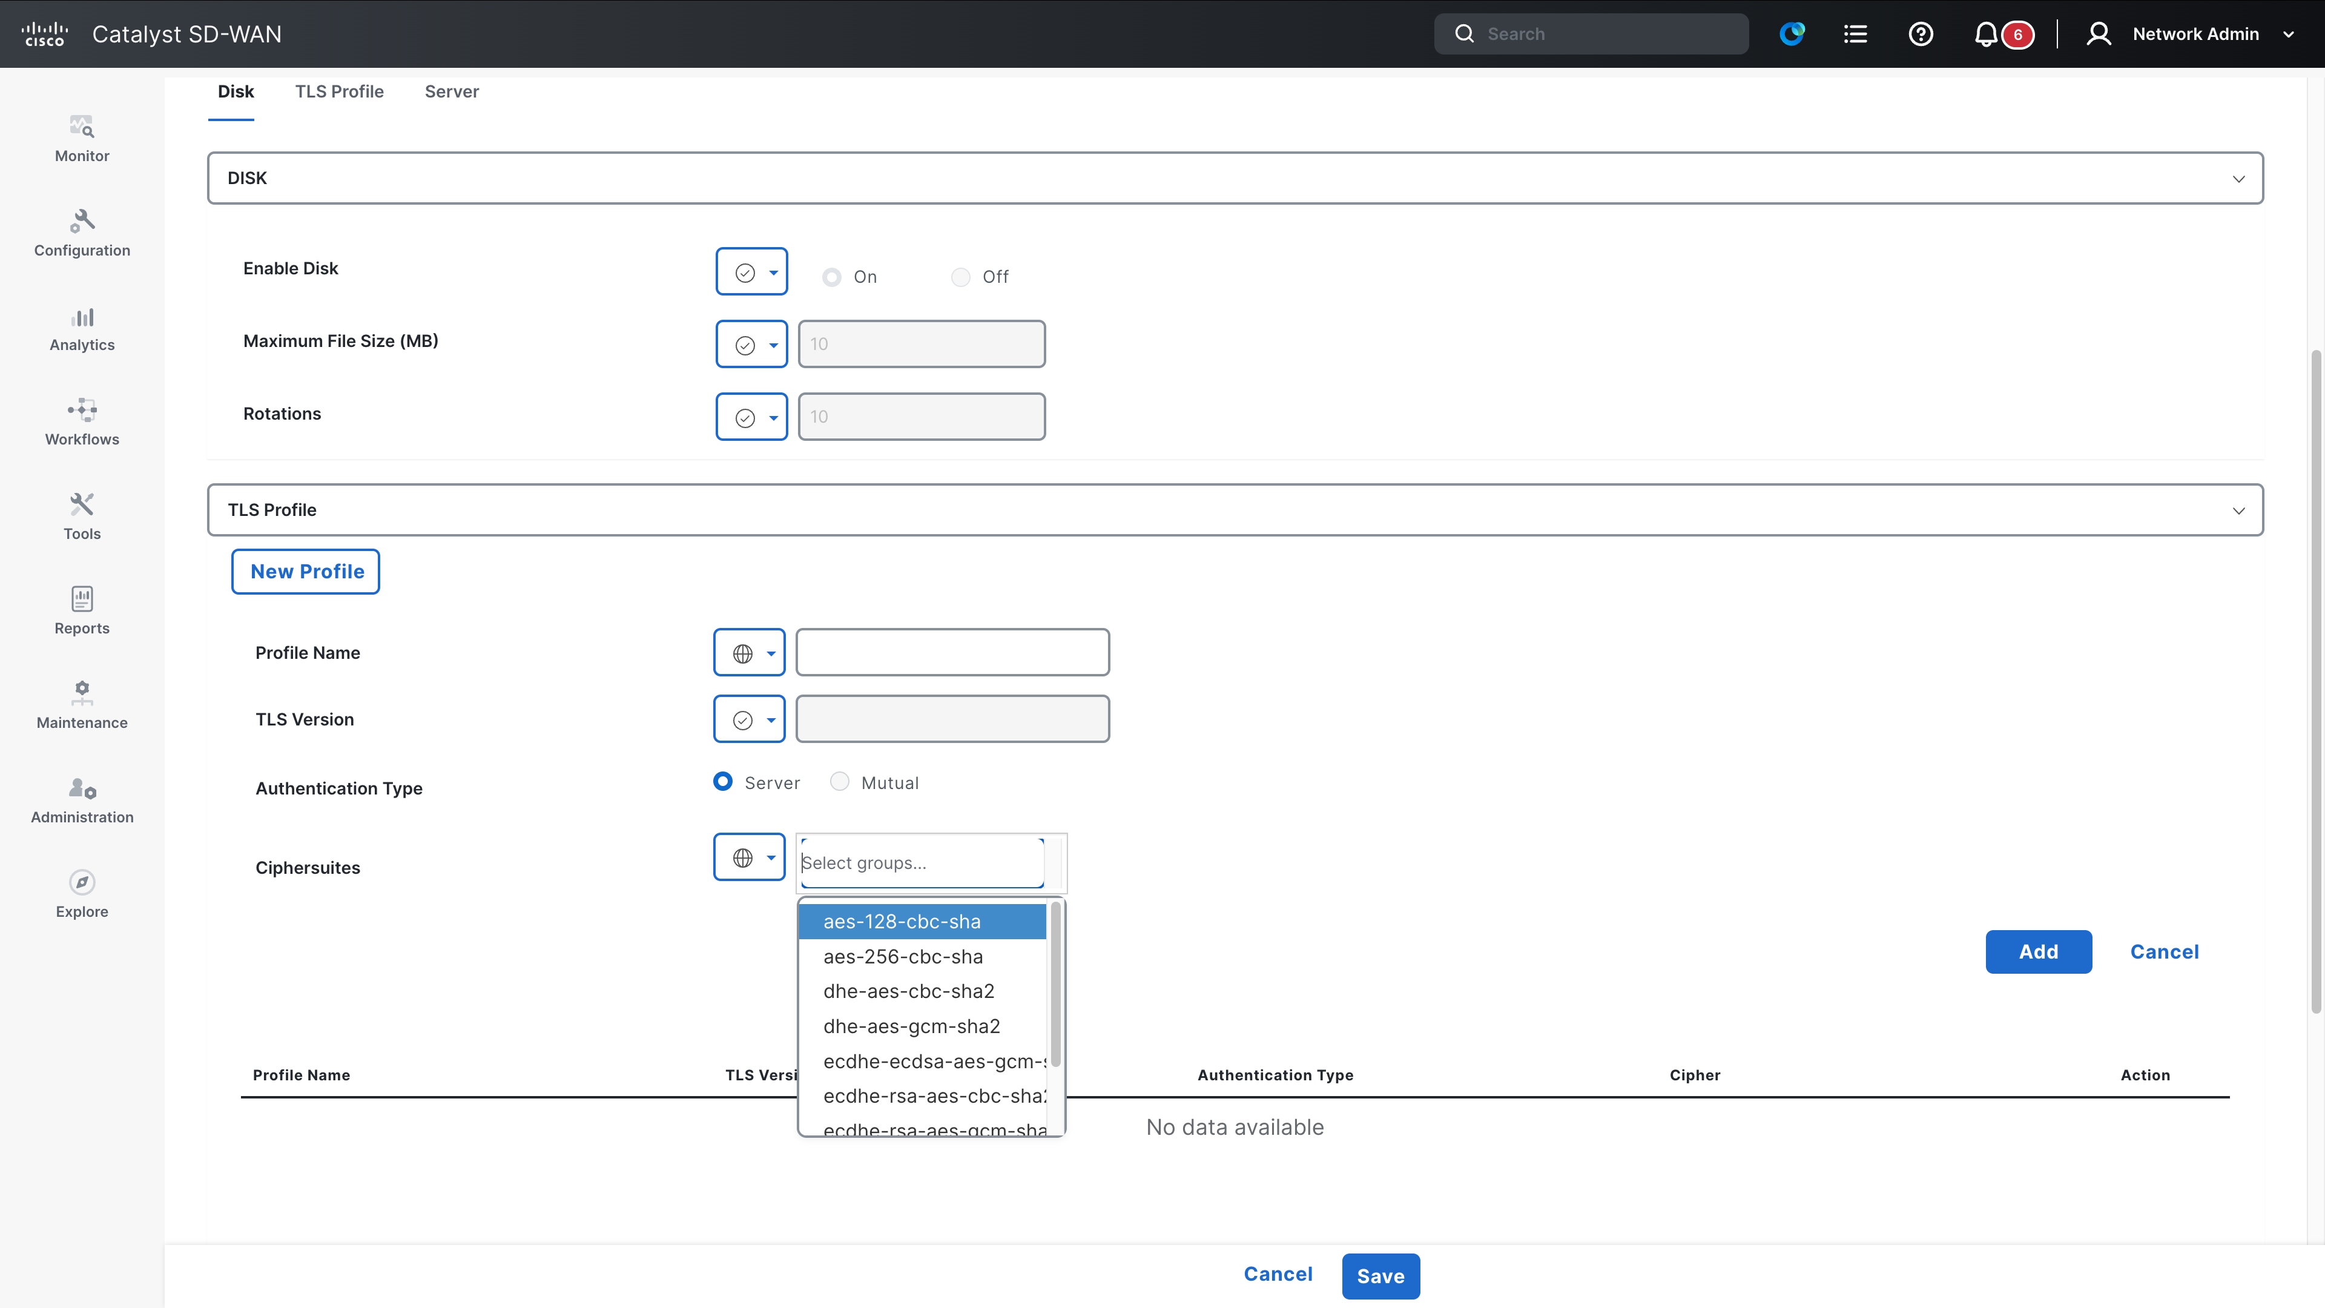2325x1308 pixels.
Task: Click the New Profile button
Action: tap(306, 572)
